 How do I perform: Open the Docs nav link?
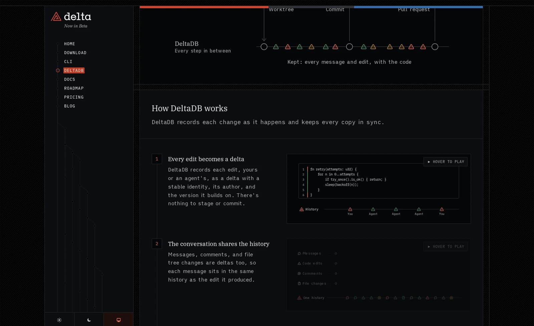tap(69, 79)
